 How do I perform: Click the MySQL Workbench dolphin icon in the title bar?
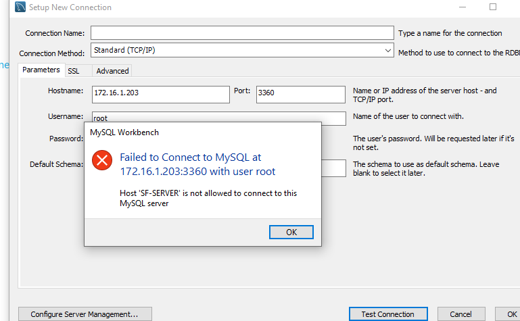(20, 7)
